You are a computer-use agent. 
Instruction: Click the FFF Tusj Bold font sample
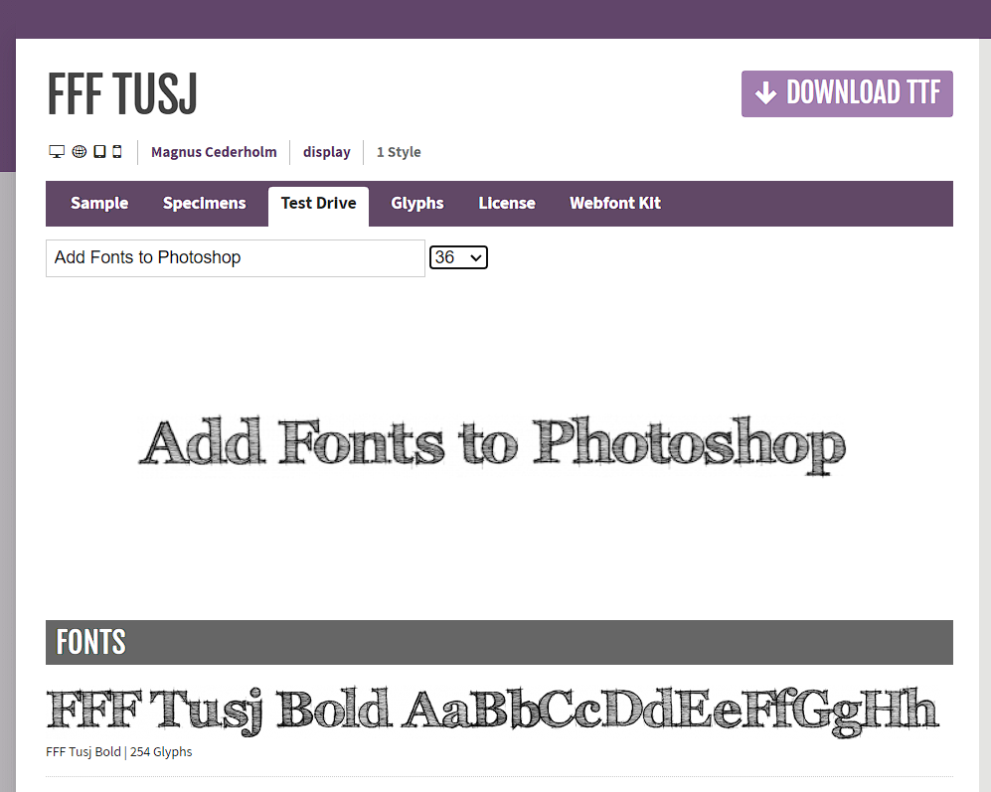[x=493, y=711]
